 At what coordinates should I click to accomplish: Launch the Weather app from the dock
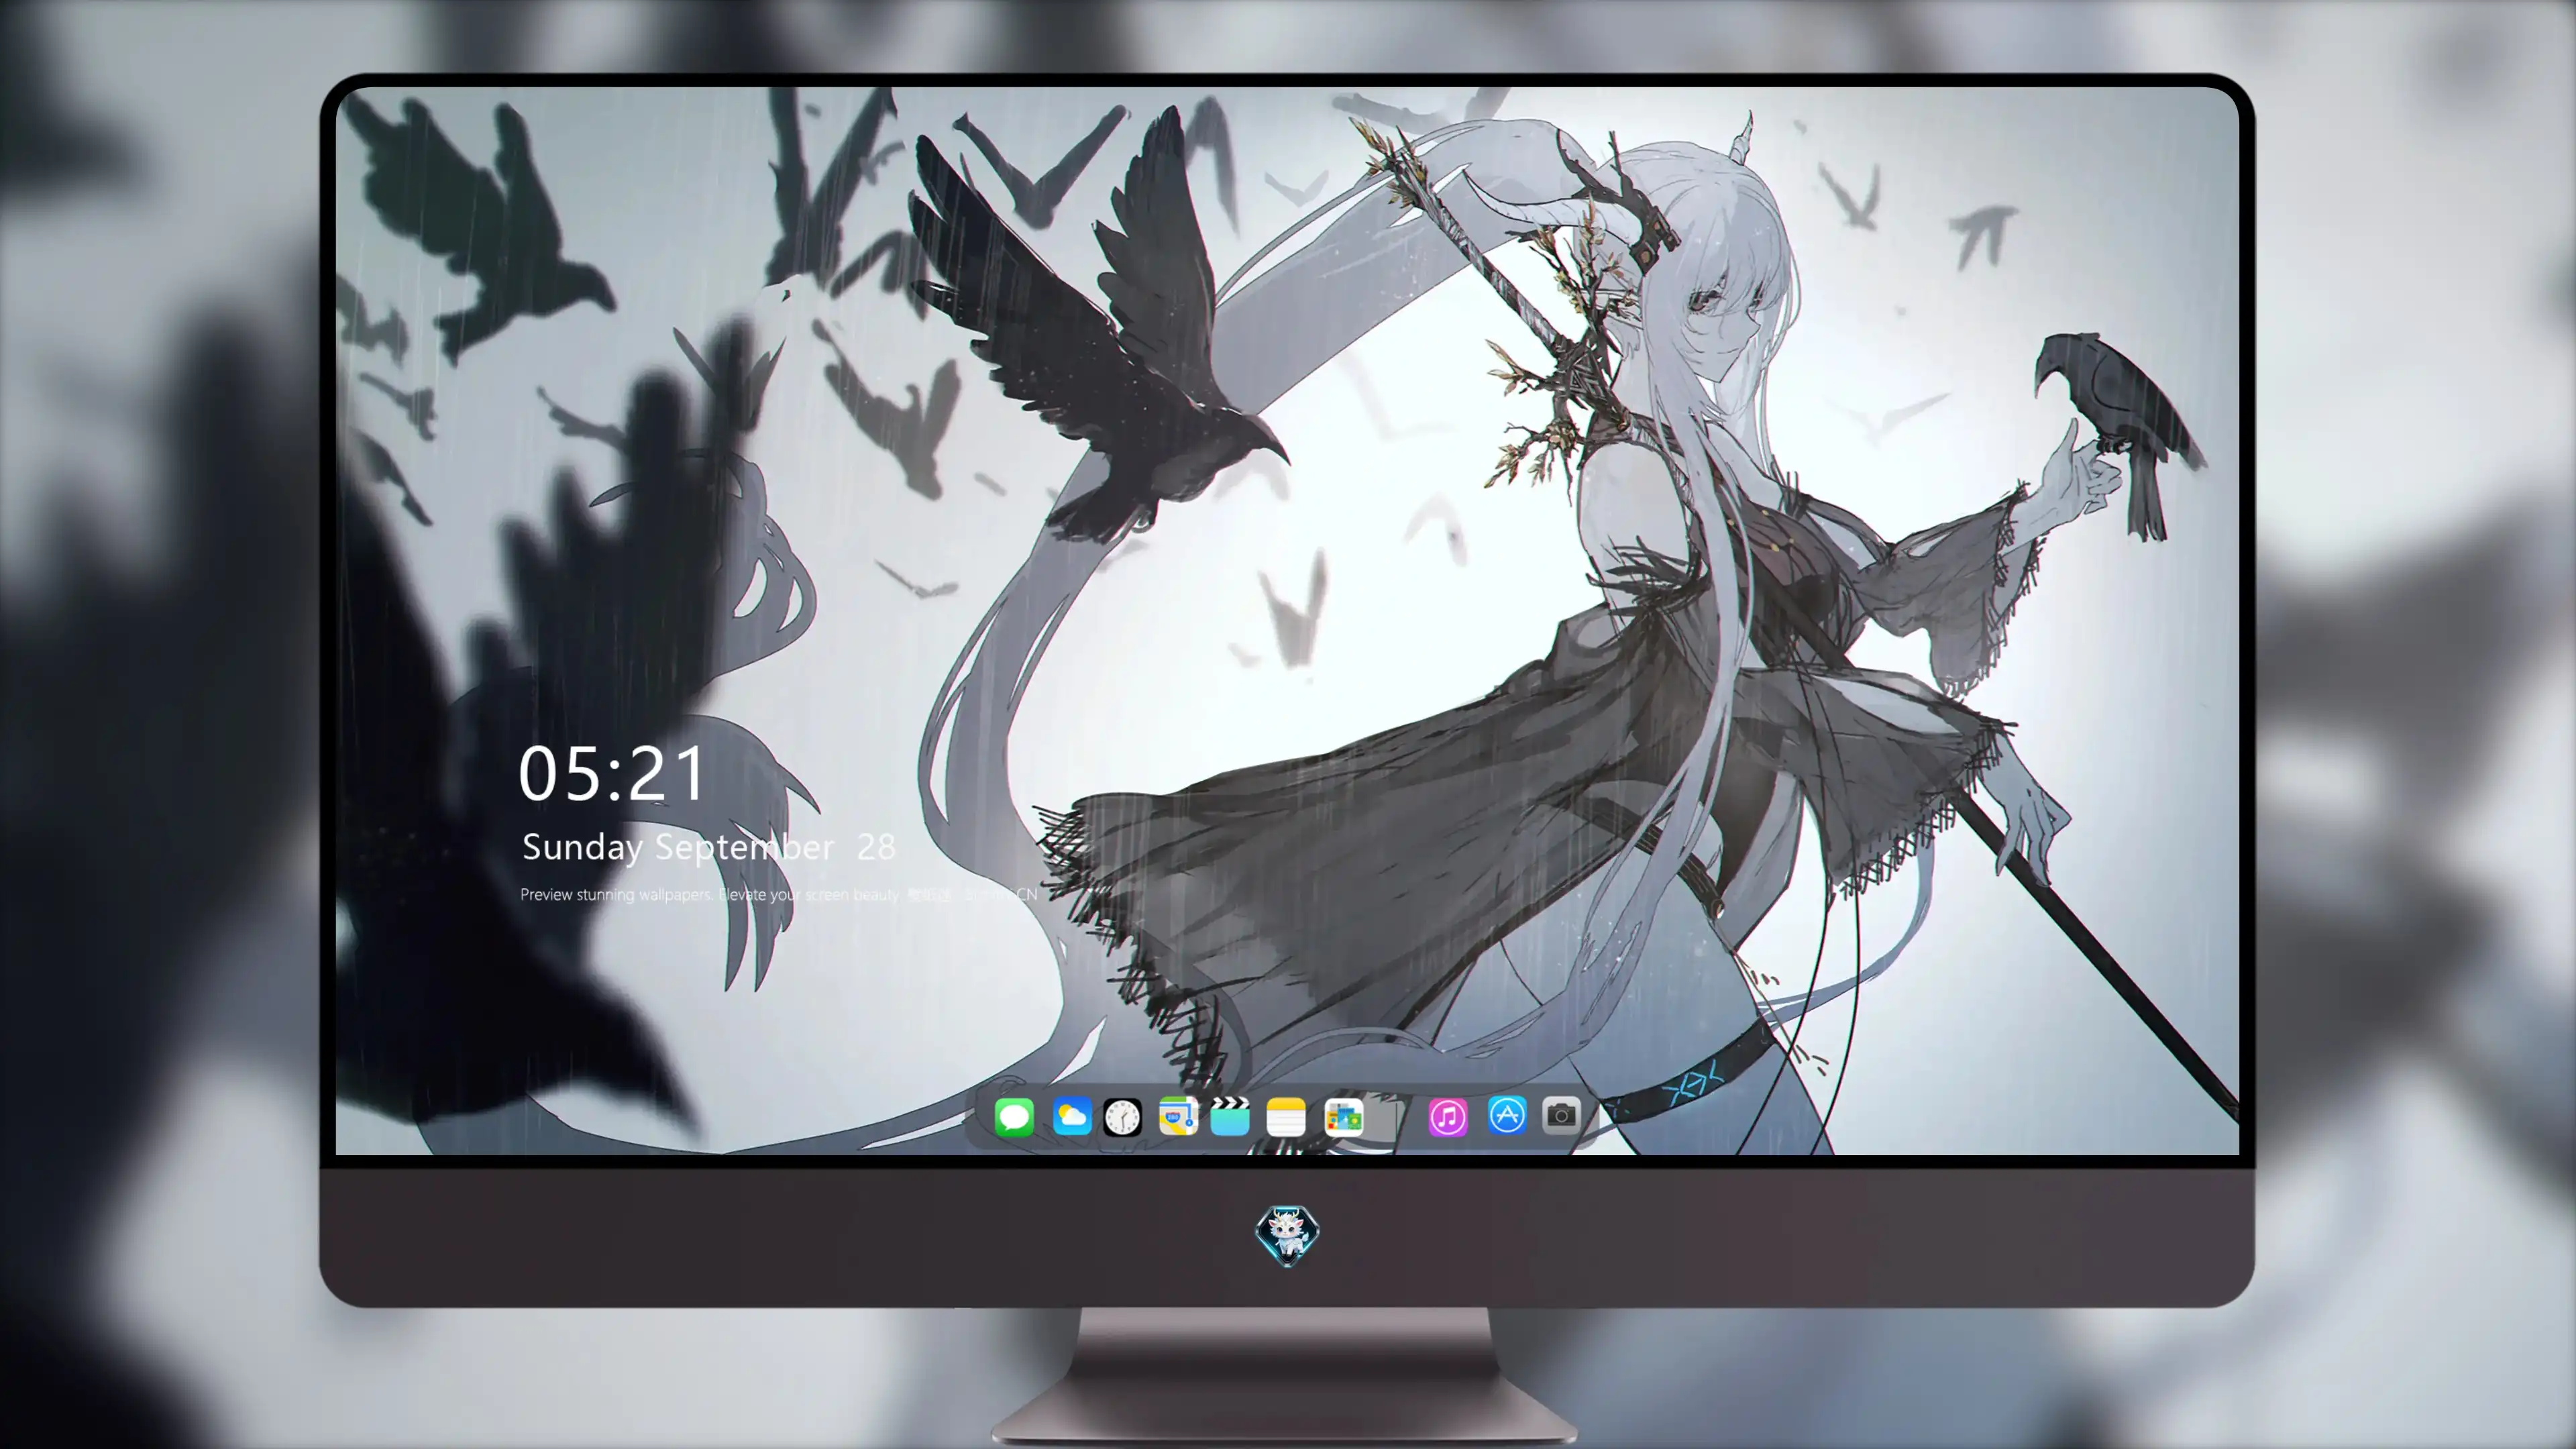point(1071,1116)
